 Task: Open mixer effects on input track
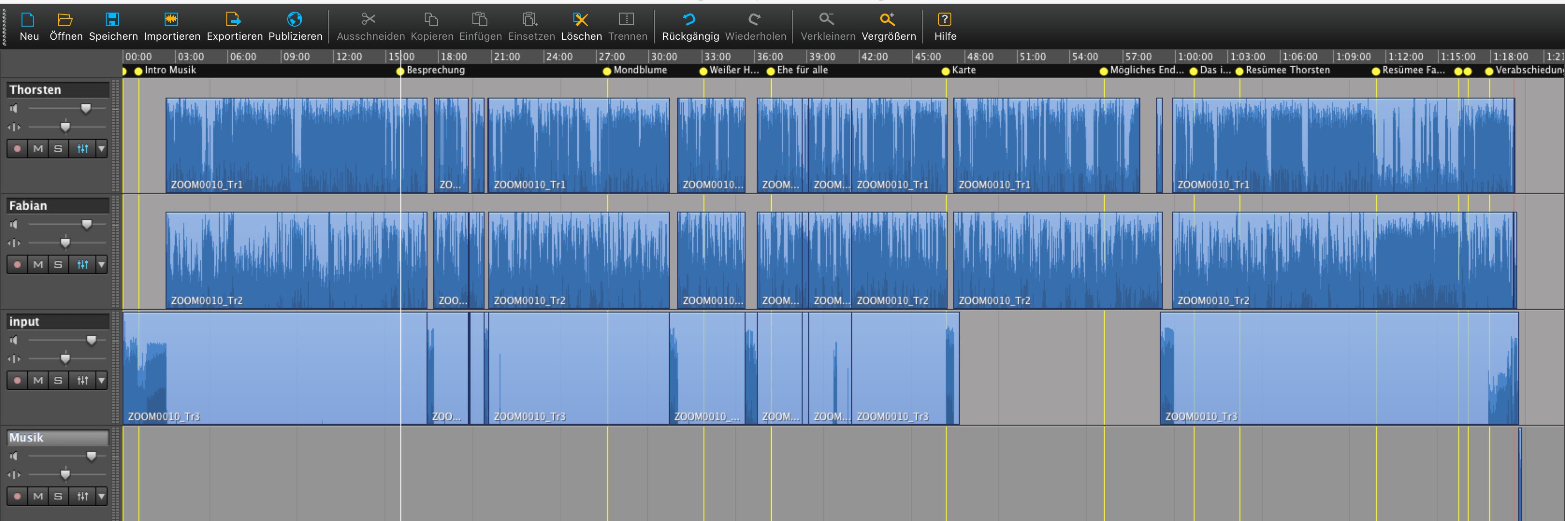click(83, 381)
